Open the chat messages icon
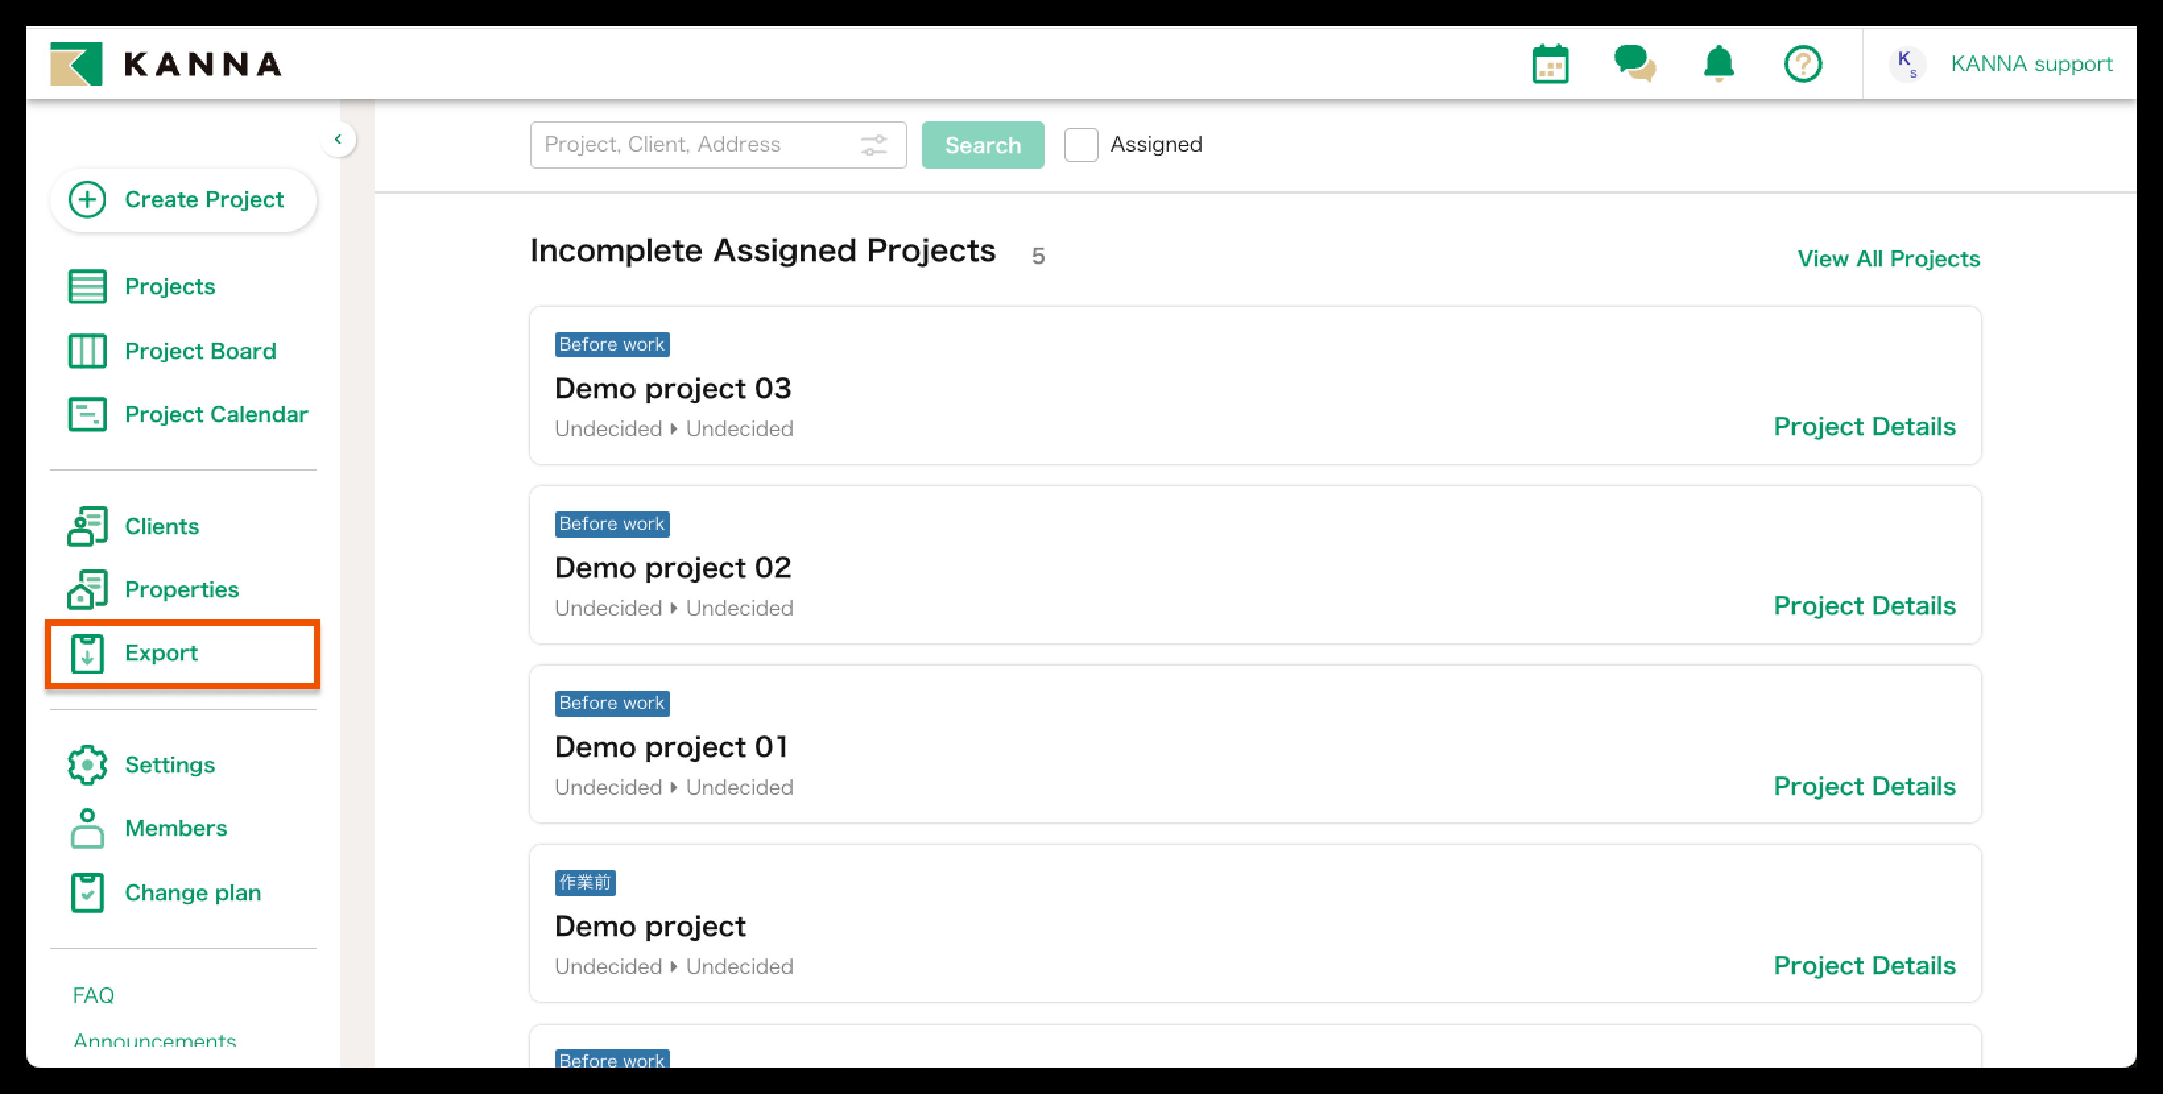 (1634, 64)
